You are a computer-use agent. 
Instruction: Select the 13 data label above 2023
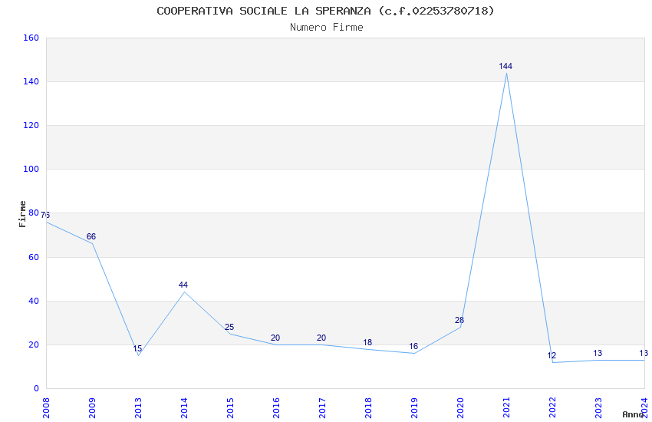pyautogui.click(x=598, y=354)
